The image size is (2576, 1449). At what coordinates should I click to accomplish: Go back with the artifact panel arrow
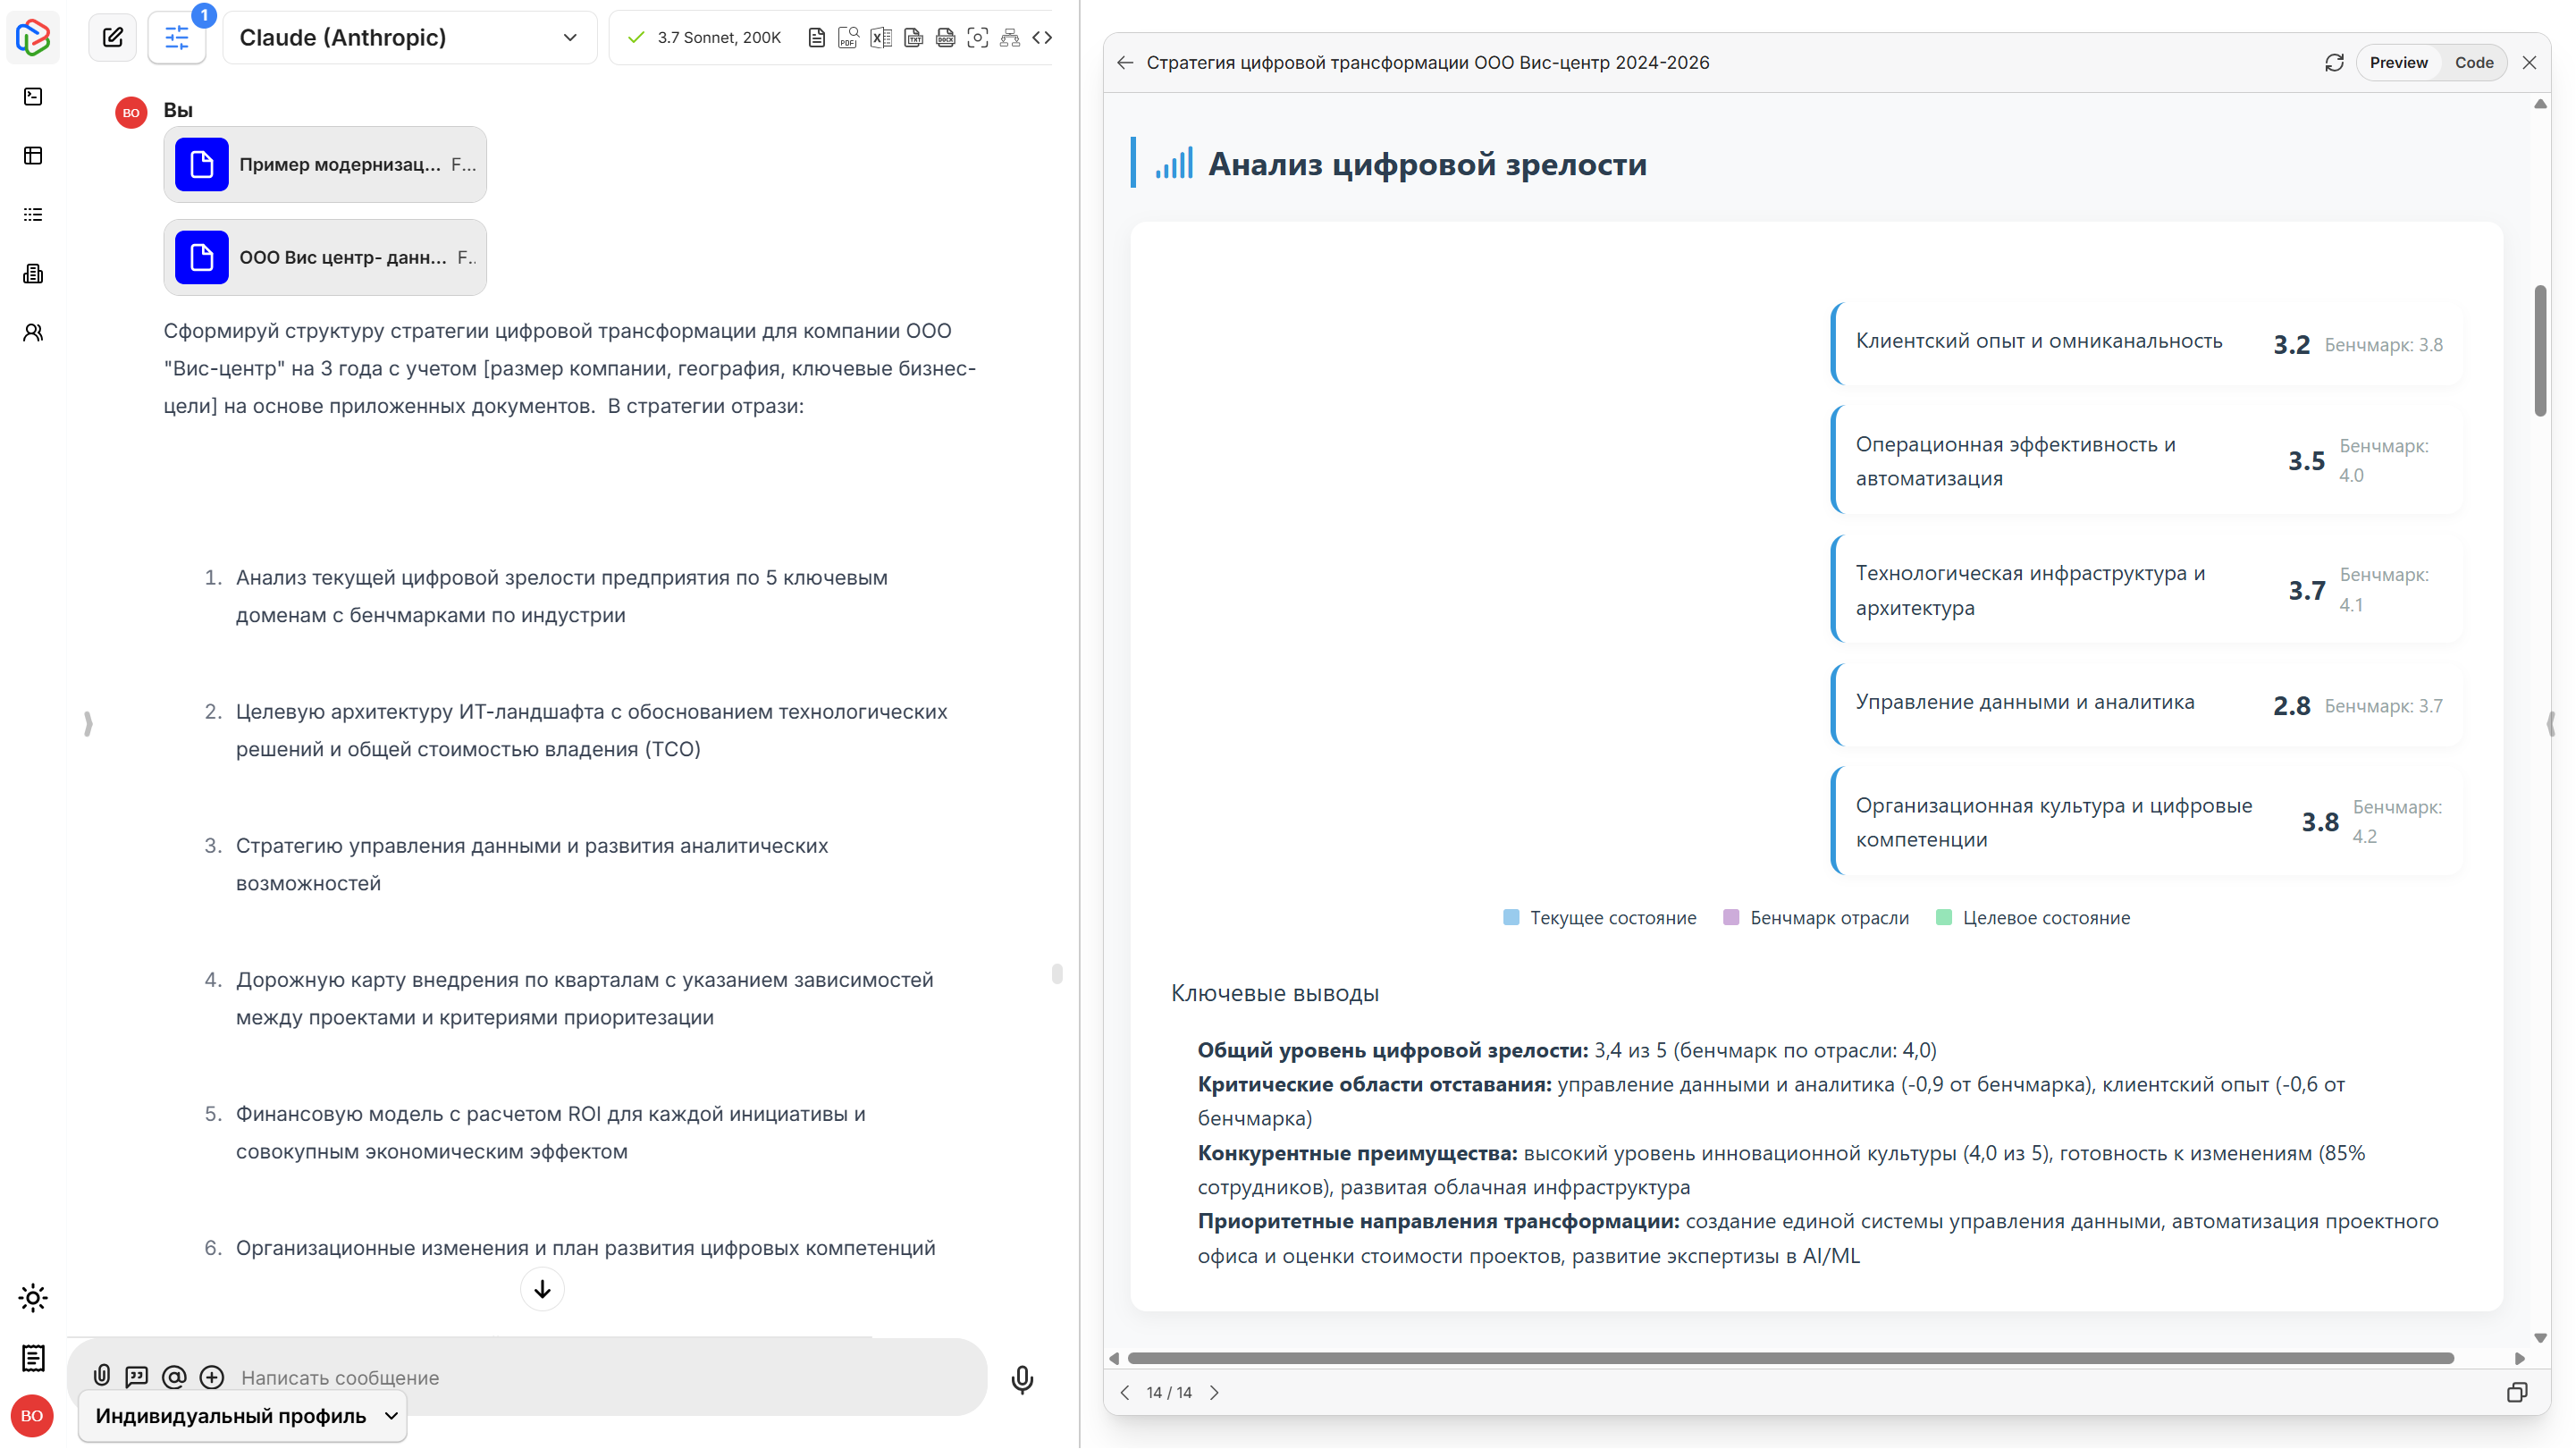point(1125,63)
